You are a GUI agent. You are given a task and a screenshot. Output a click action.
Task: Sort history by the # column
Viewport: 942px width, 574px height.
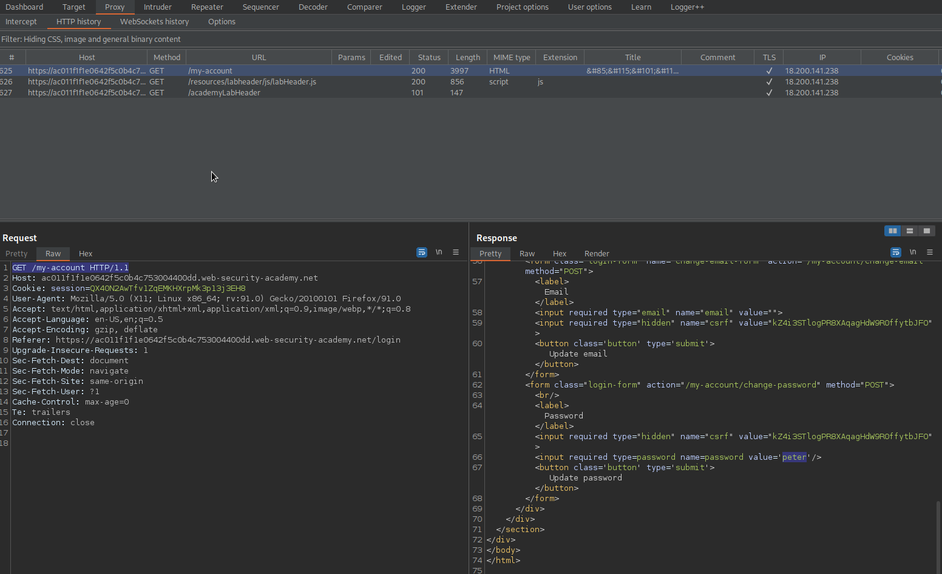12,57
